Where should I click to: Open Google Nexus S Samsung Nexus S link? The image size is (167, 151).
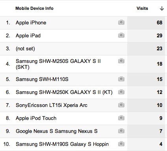57,131
